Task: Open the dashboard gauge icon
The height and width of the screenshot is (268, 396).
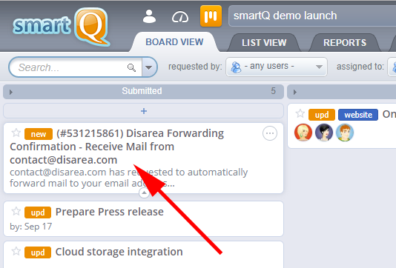Action: [180, 17]
